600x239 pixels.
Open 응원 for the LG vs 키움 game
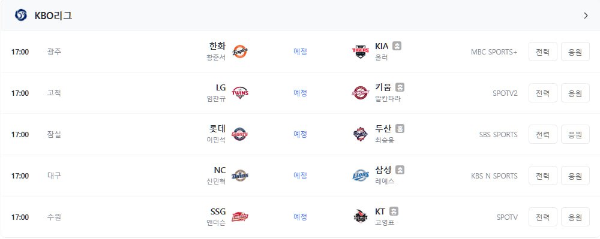575,93
